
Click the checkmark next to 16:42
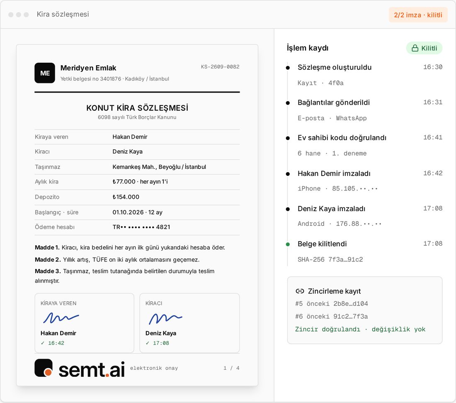[43, 343]
